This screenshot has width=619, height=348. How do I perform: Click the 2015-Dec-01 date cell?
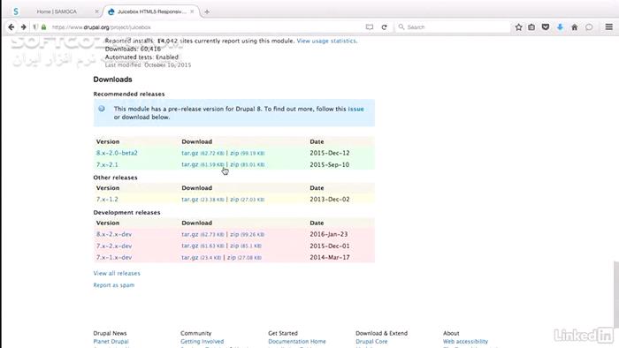pos(330,246)
